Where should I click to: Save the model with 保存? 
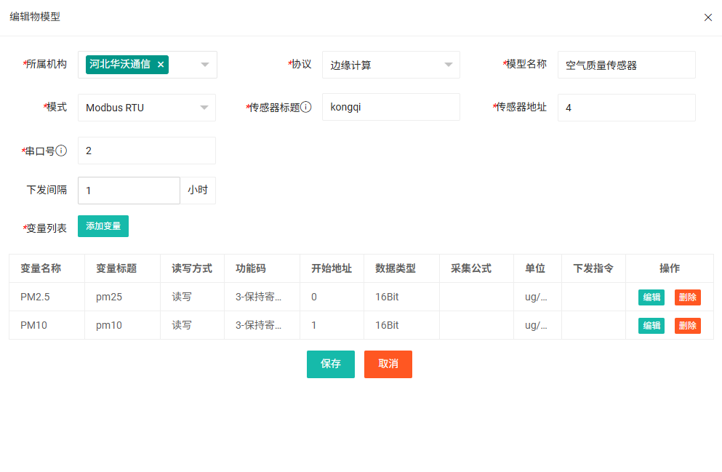(331, 364)
